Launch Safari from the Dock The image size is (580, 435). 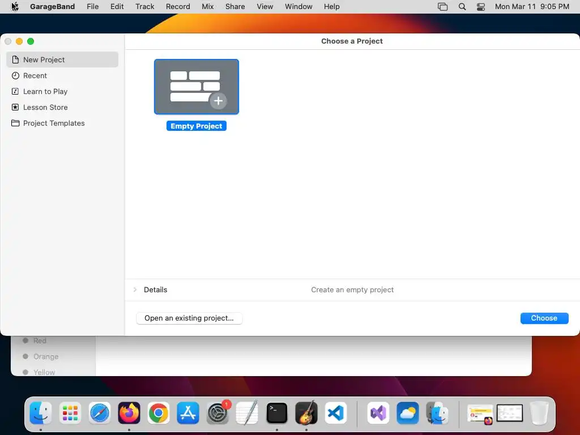100,413
